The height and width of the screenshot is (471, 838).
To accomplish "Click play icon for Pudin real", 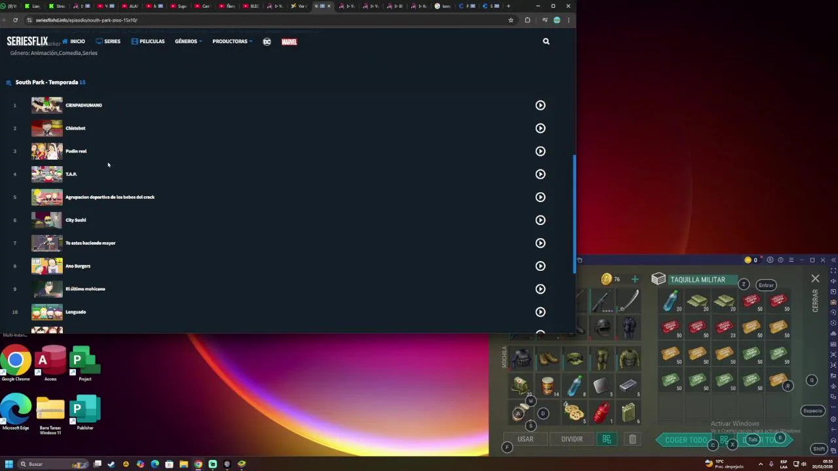I will [540, 151].
